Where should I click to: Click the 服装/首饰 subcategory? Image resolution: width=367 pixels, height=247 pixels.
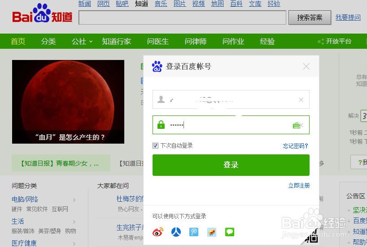[x=23, y=231]
